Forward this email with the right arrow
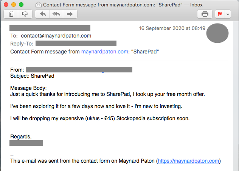Image resolution: width=239 pixels, height=171 pixels. point(70,14)
